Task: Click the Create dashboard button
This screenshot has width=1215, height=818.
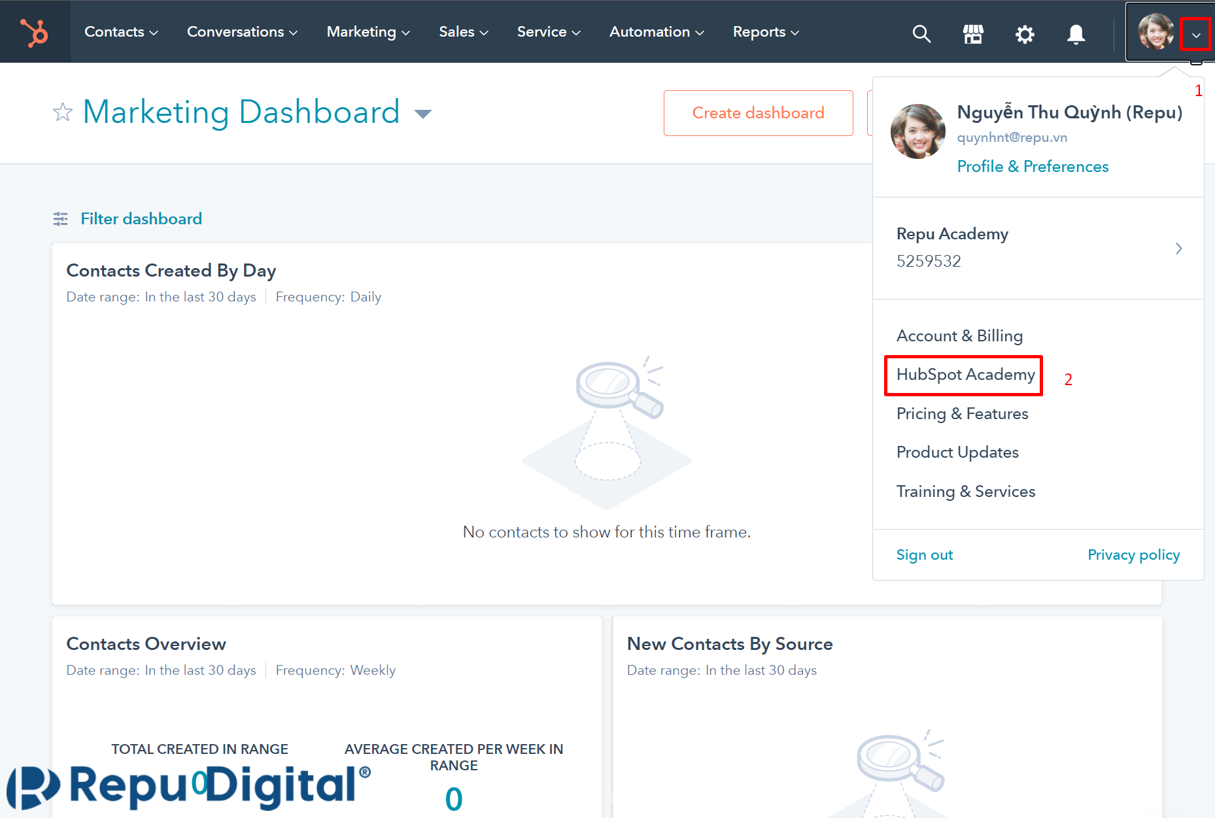Action: point(758,113)
